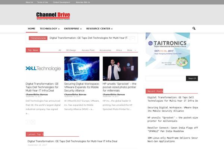224x149 pixels.
Task: Expand the RESOURCE CENTER dropdown menu
Action: click(x=99, y=29)
